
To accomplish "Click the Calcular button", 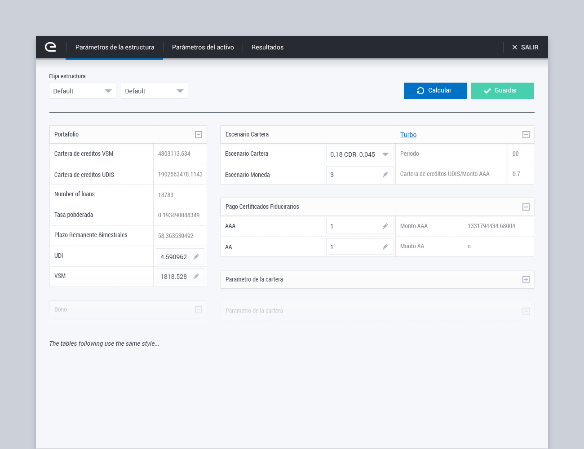I will 435,91.
